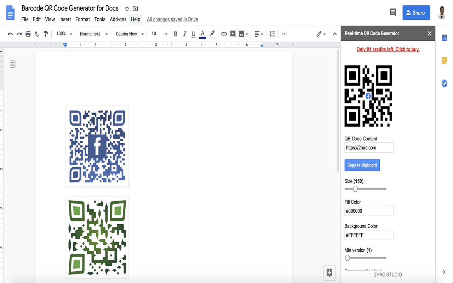Click the 'Only 81 credits left' link
The image size is (453, 283).
[x=388, y=50]
